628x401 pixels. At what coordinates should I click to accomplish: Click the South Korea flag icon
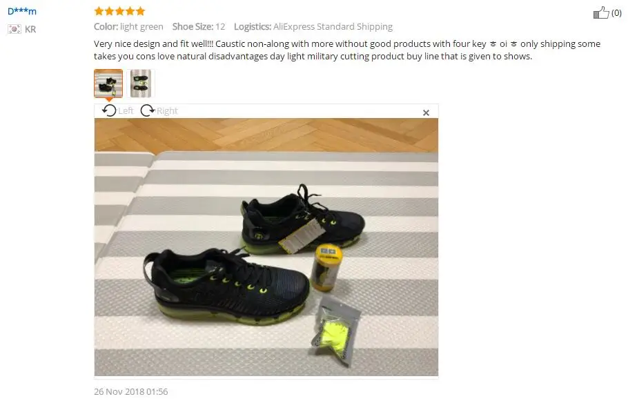[x=14, y=29]
